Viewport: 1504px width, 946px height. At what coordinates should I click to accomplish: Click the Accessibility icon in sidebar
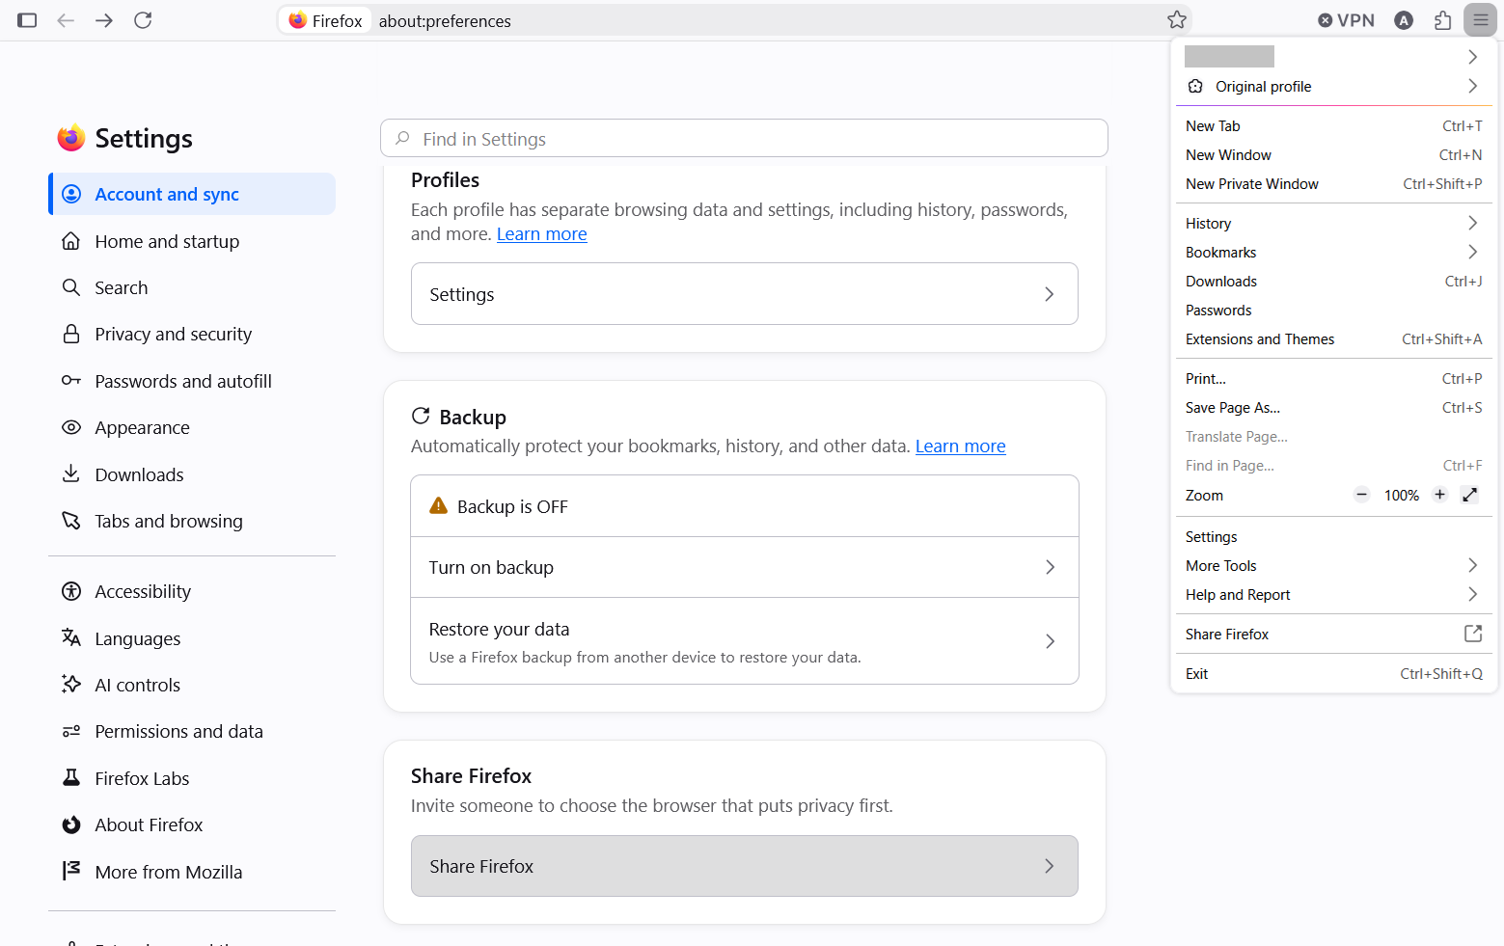[71, 591]
